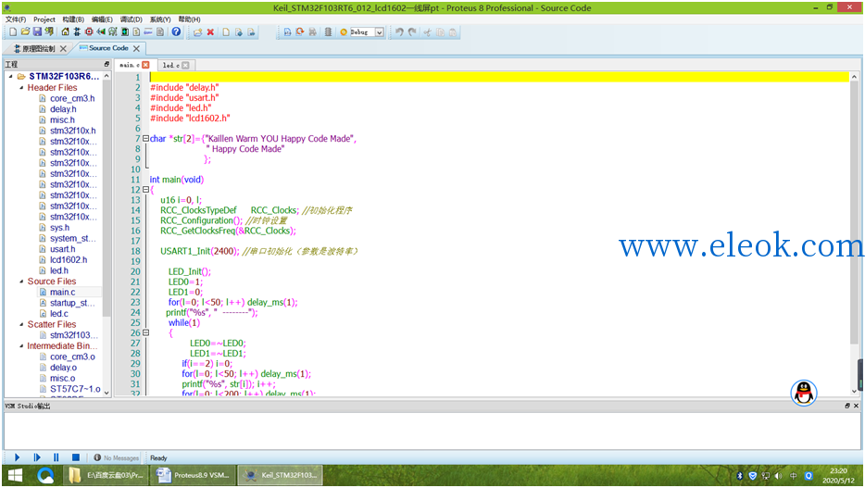Screen dimensions: 865x488
Task: Start the simulation with Play button
Action: click(17, 457)
